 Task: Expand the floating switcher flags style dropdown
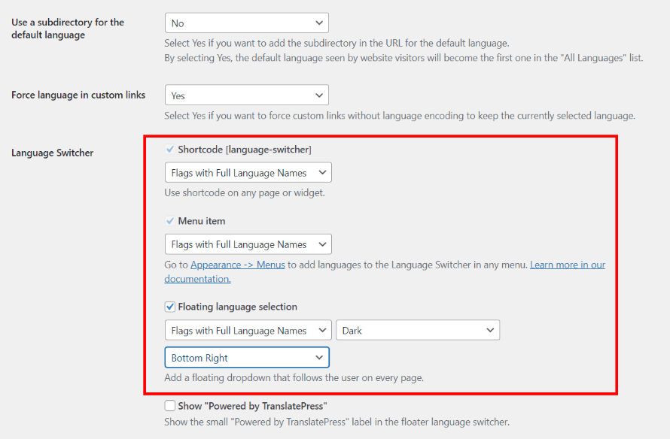[x=248, y=330]
